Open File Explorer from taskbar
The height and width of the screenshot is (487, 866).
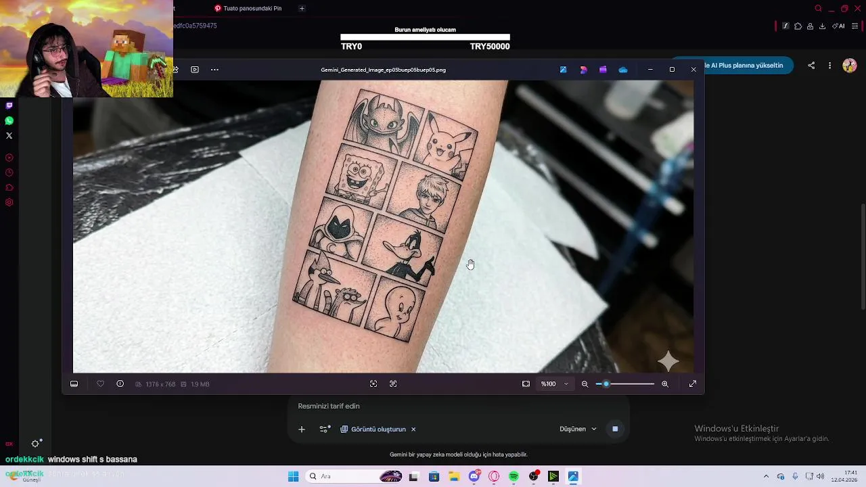454,476
